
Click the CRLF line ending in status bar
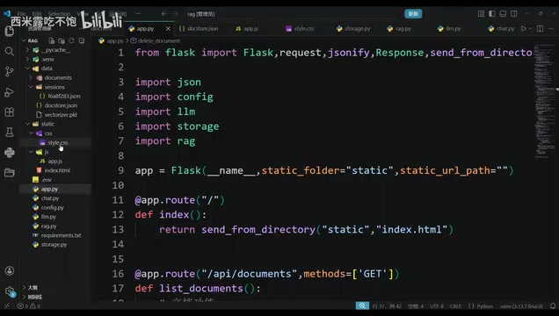(x=455, y=306)
